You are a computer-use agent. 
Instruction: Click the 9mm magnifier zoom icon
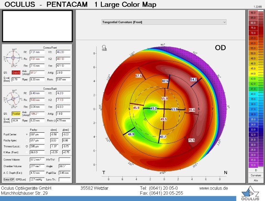click(x=104, y=47)
